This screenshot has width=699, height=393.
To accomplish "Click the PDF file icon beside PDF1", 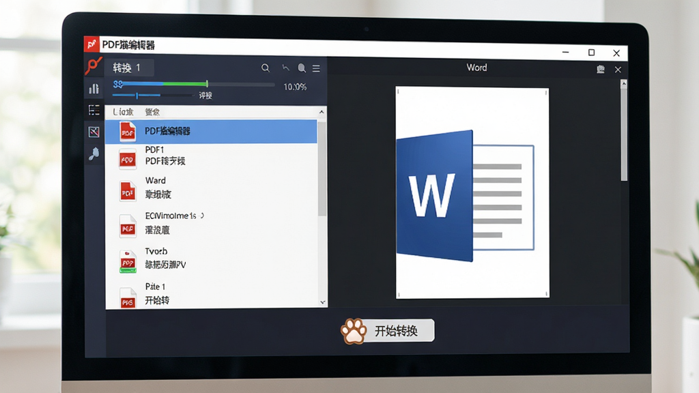I will 128,159.
